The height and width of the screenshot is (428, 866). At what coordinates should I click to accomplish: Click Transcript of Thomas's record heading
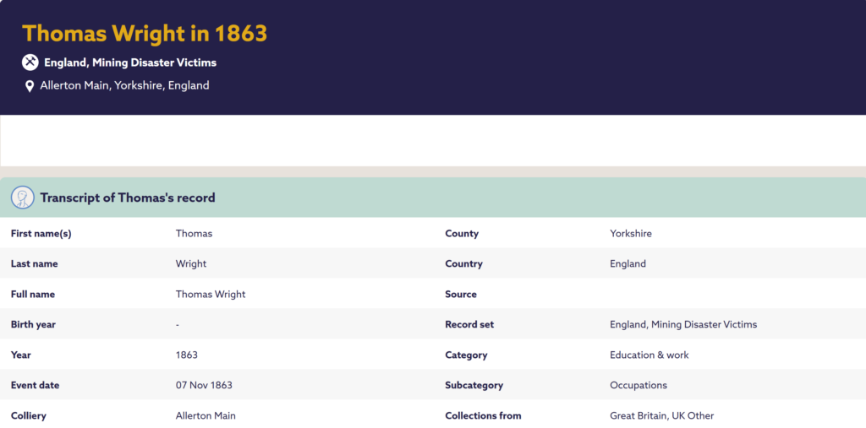(x=128, y=198)
